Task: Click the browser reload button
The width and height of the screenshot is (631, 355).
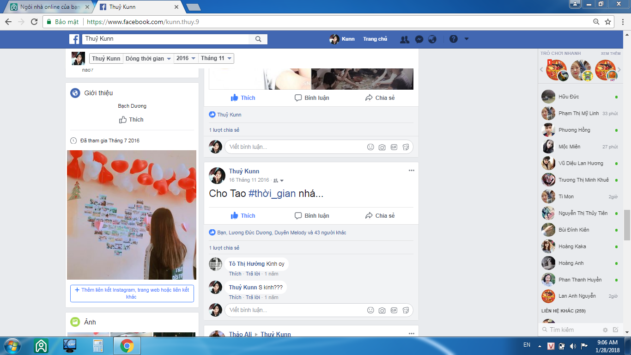Action: click(x=34, y=22)
